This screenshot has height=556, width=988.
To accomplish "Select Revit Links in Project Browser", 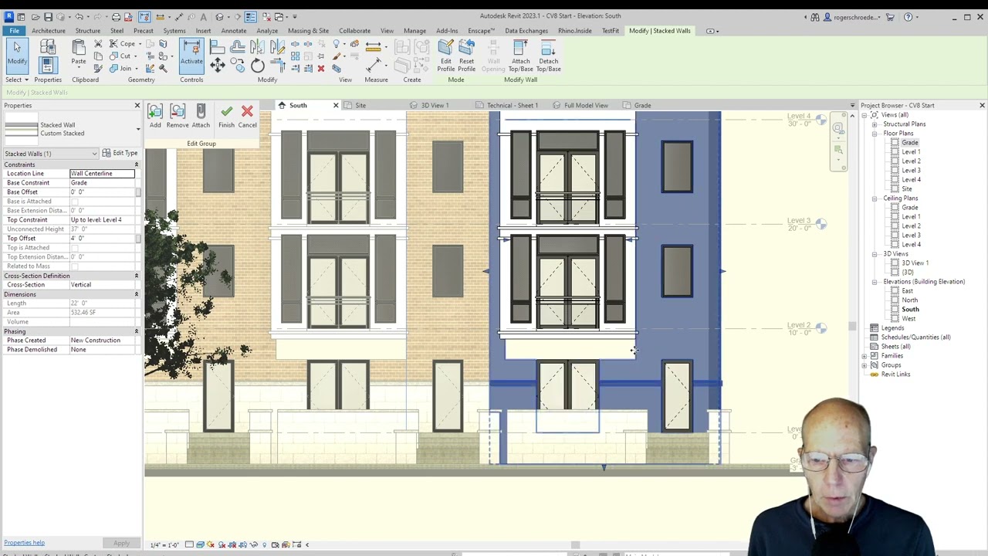I will [x=896, y=375].
